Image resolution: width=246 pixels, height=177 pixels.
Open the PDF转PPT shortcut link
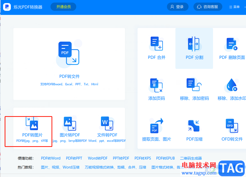(x=74, y=158)
